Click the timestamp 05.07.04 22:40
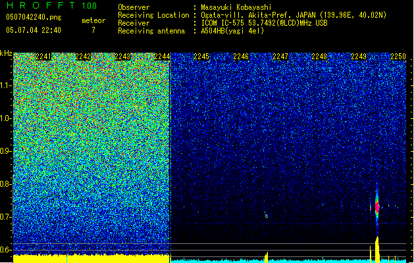 (x=34, y=30)
